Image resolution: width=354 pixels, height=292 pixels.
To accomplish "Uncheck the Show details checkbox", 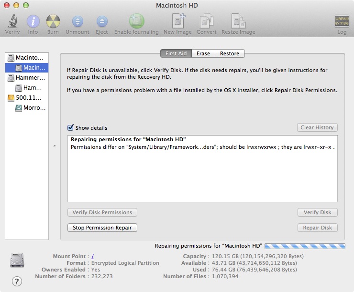I will pyautogui.click(x=70, y=128).
